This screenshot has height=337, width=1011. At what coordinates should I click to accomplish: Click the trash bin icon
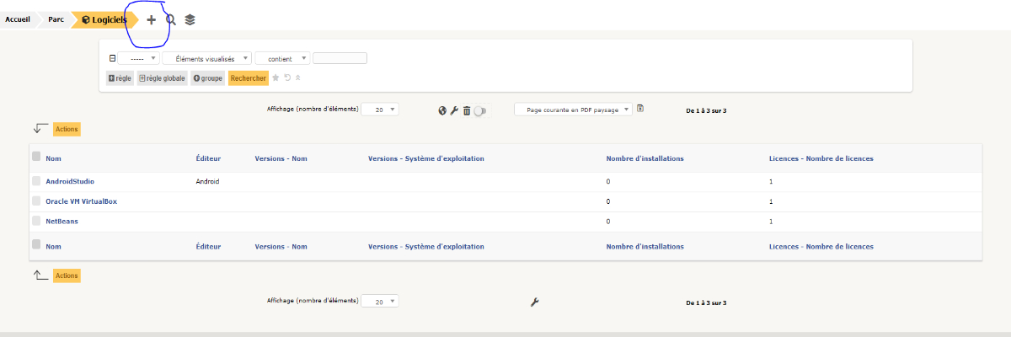tap(466, 110)
